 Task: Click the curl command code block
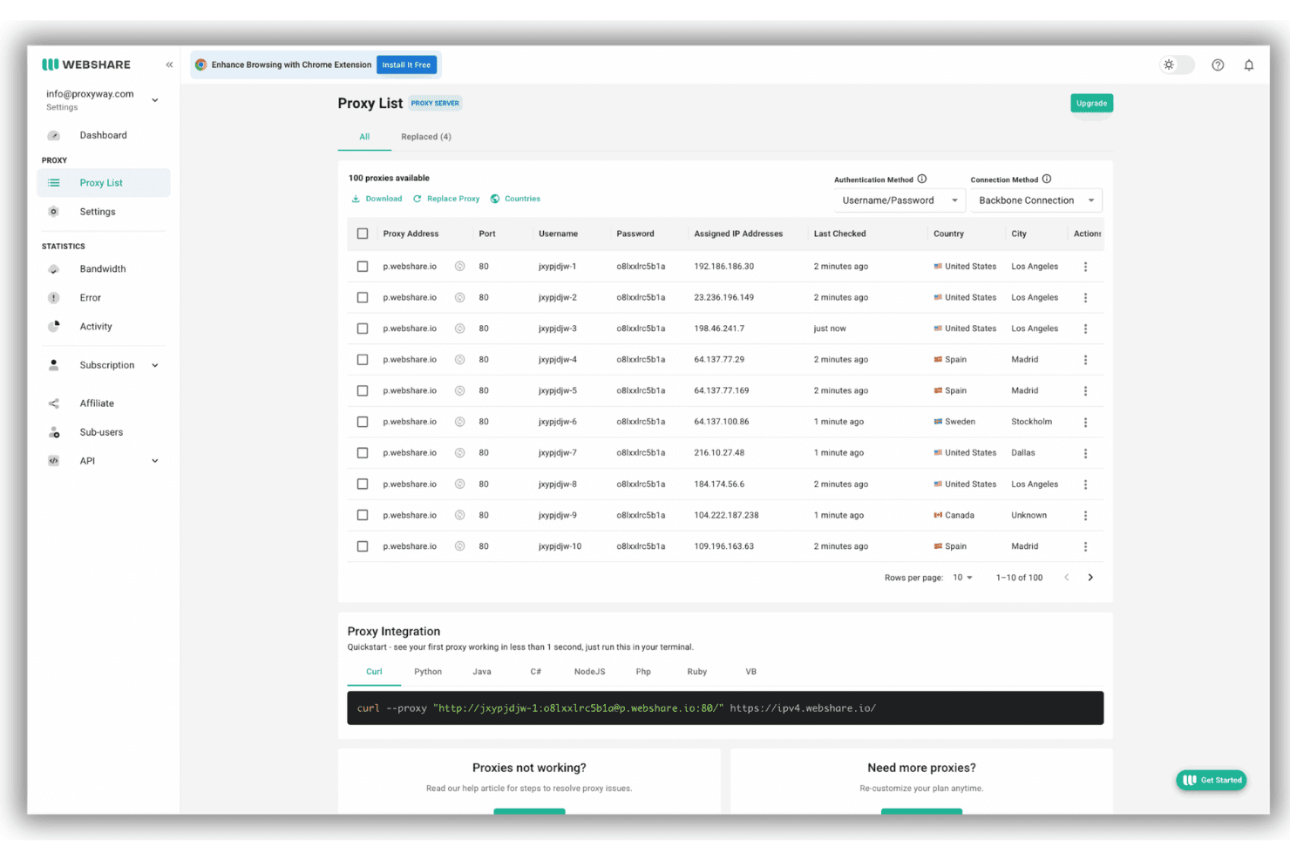tap(725, 708)
